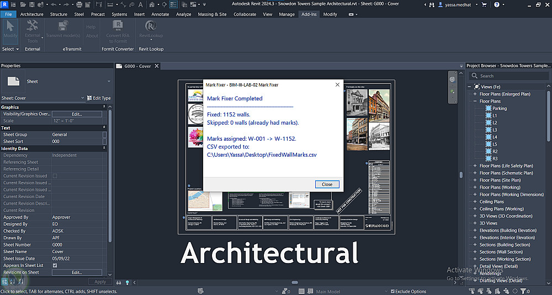Screen dimensions: 552x295
Task: Click the Filter funnel icon in status bar
Action: 523,291
